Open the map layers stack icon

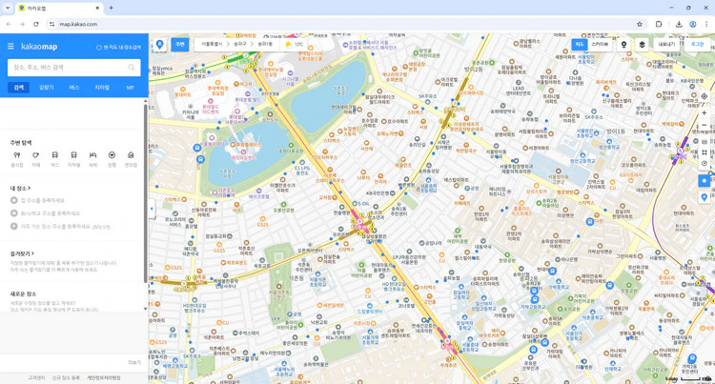pyautogui.click(x=642, y=45)
